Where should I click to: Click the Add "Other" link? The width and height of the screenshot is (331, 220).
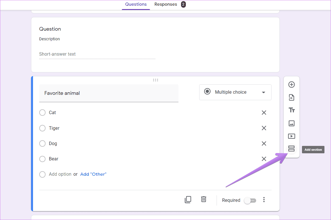click(x=93, y=174)
